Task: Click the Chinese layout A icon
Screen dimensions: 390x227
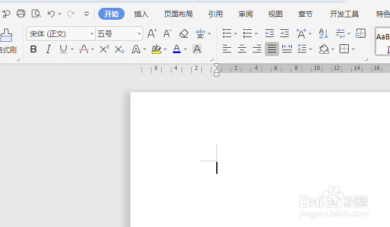Action: pos(301,33)
